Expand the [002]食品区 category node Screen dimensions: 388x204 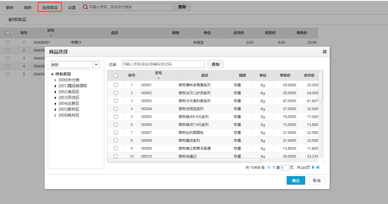tap(55, 92)
